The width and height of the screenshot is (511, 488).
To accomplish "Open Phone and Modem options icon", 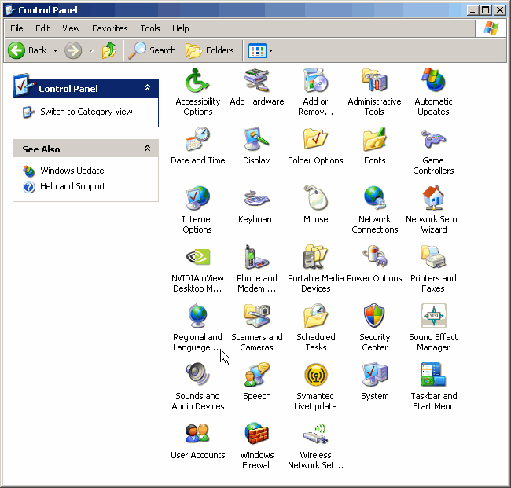I will (x=257, y=257).
